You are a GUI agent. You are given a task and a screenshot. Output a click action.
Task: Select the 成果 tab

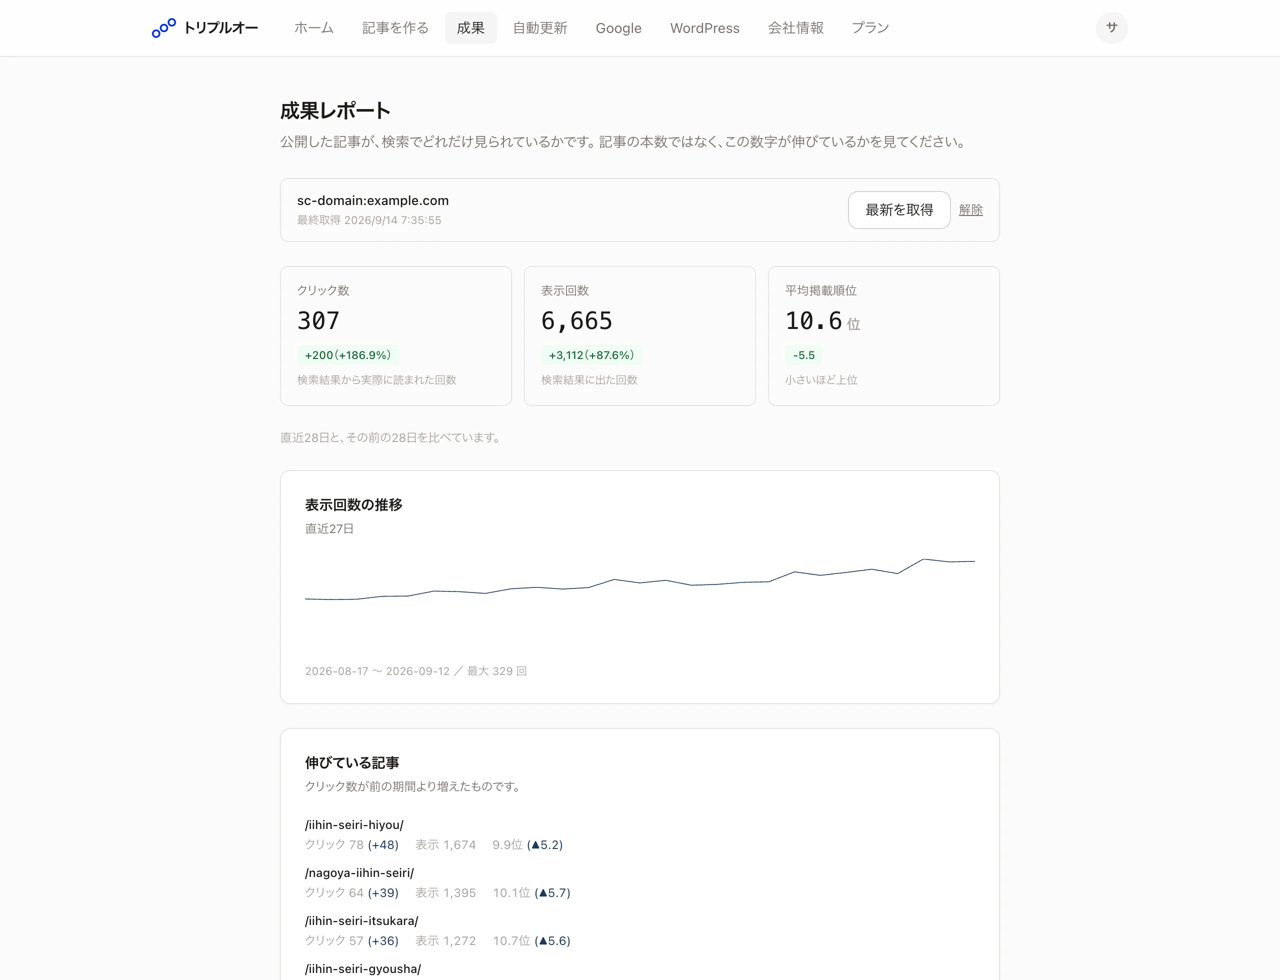tap(470, 28)
